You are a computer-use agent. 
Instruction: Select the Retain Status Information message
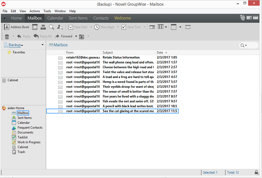pos(112,57)
